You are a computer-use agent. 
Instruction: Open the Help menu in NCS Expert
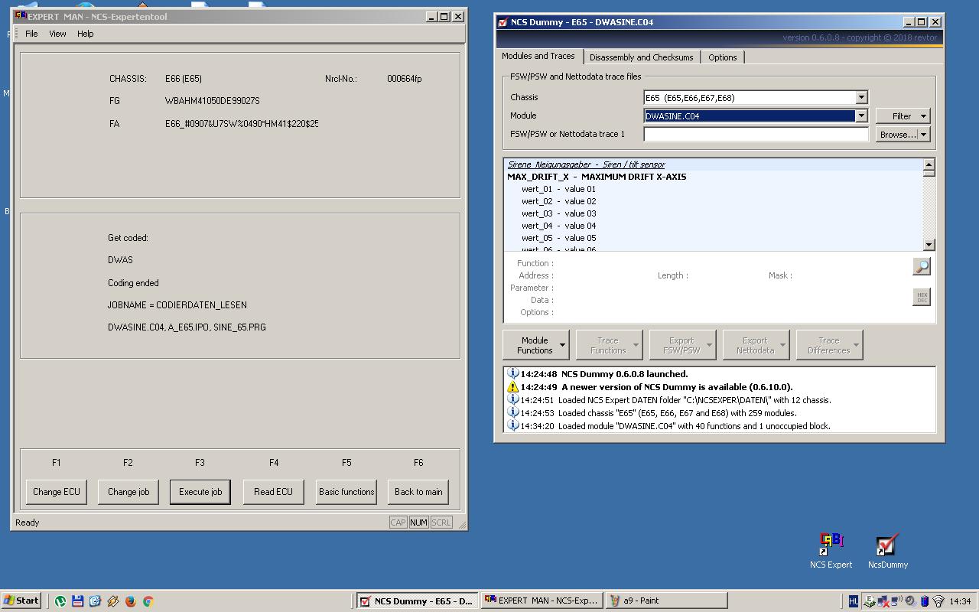pyautogui.click(x=85, y=34)
